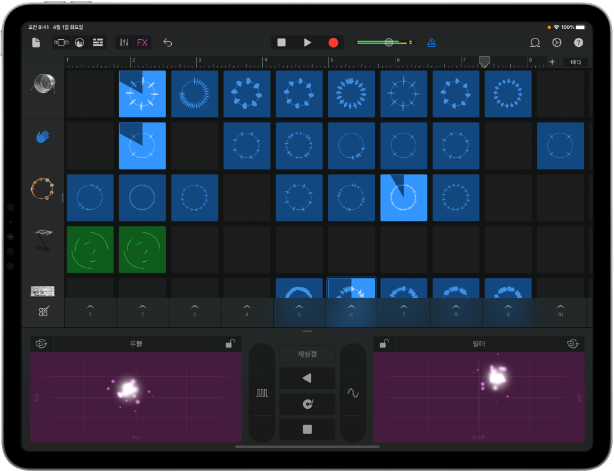Tap the scratch turntable button
The image size is (614, 473).
pos(308,404)
